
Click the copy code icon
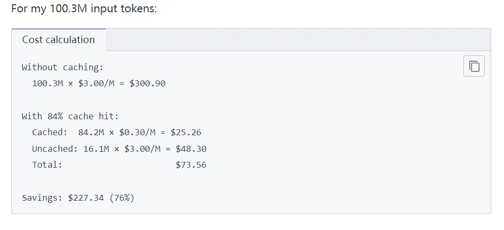coord(474,66)
